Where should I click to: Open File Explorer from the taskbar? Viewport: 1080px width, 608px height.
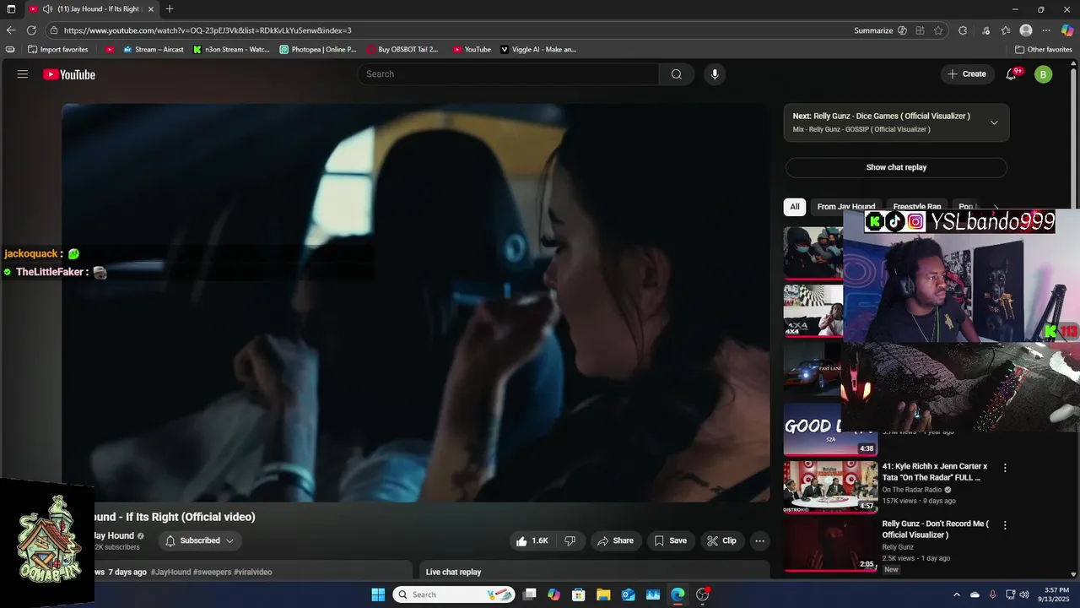point(603,594)
